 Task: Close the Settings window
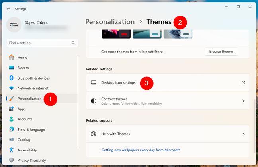point(250,7)
